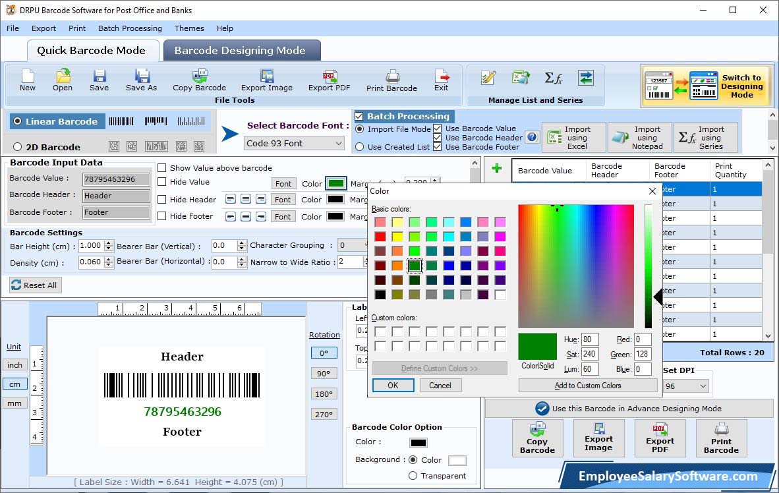This screenshot has height=493, width=779.
Task: Select 2D Barcode radio button
Action: point(18,146)
